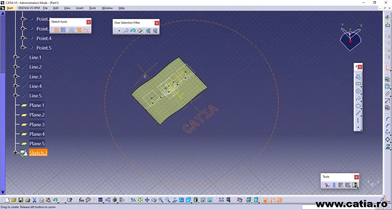Viewport: 392px width, 210px height.
Task: Click the Normal View icon
Action: (x=175, y=200)
